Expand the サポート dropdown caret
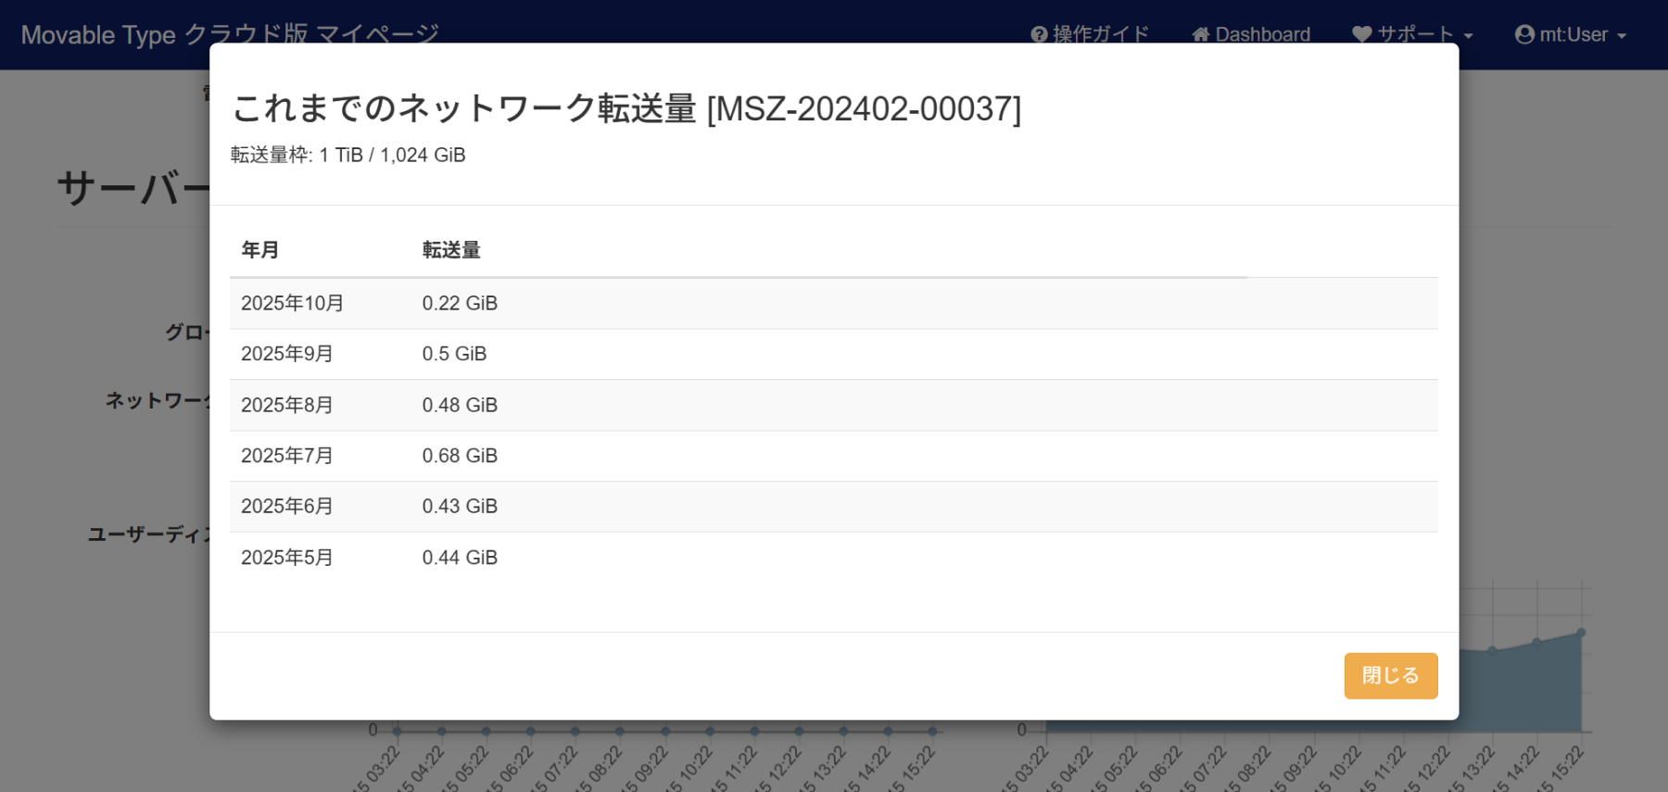This screenshot has width=1668, height=792. coord(1468,36)
